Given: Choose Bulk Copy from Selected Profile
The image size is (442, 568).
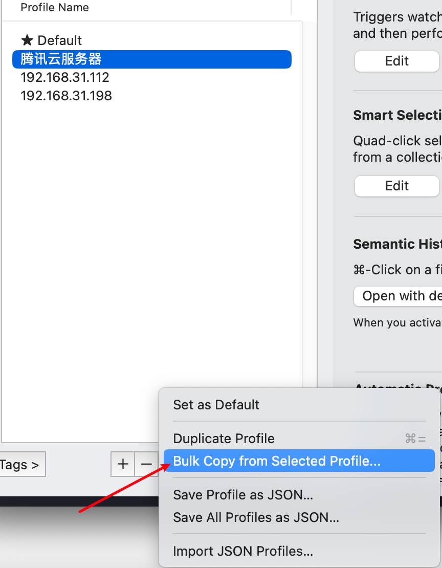Looking at the screenshot, I should (x=276, y=461).
